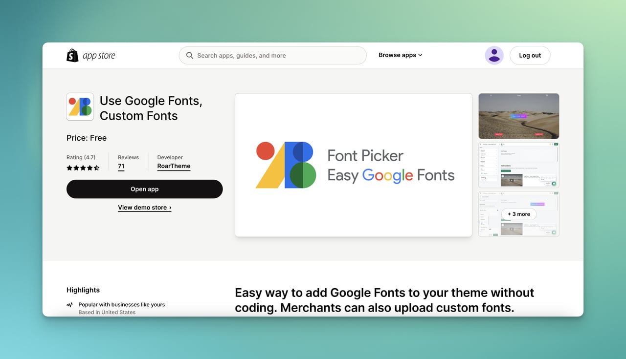626x359 pixels.
Task: Click the Highlights heading
Action: pyautogui.click(x=83, y=290)
